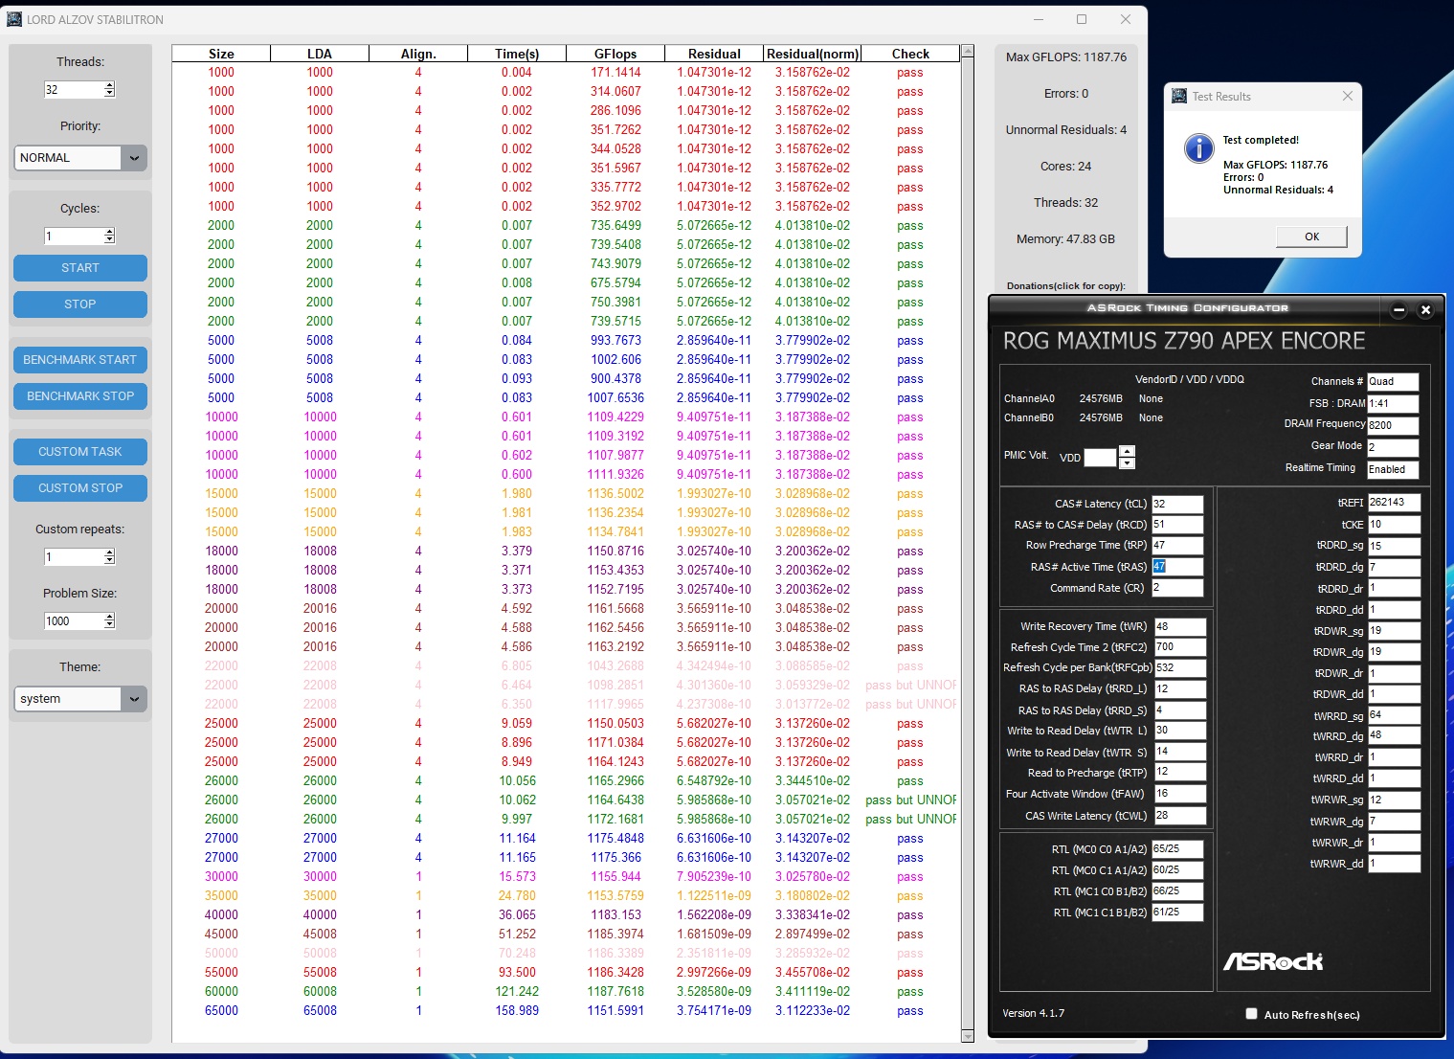Image resolution: width=1454 pixels, height=1059 pixels.
Task: Click the Check column header
Action: pyautogui.click(x=910, y=54)
